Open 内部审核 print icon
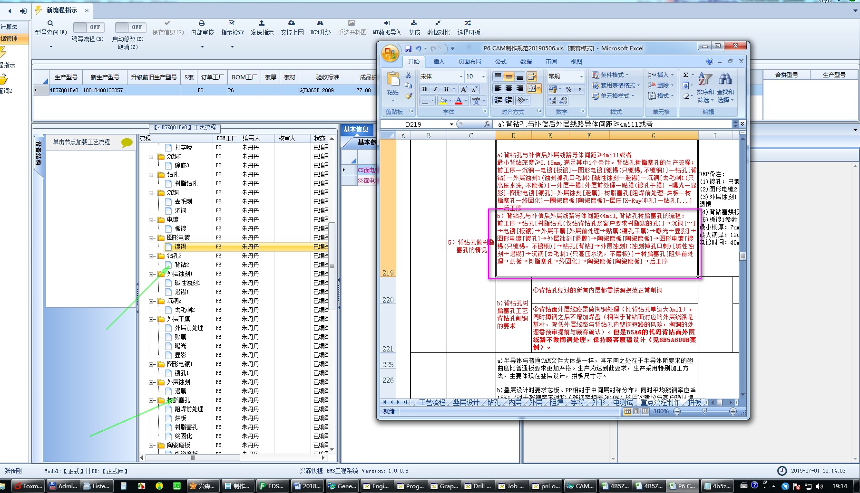Screen dimensions: 860x493 tap(202, 23)
